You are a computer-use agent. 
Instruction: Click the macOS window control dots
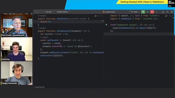coord(37,12)
